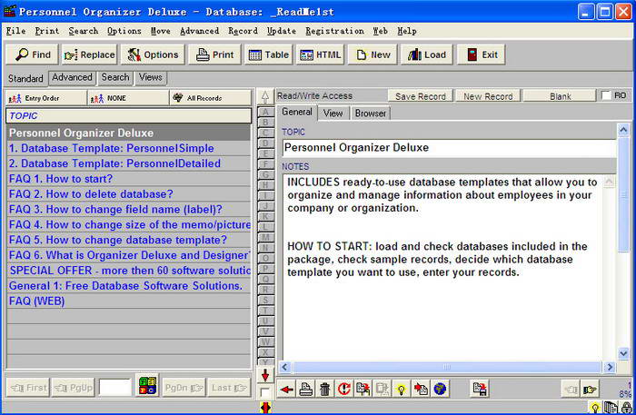The width and height of the screenshot is (636, 415).
Task: Select 'FAQ 2. How to delete database?' row
Action: click(129, 194)
